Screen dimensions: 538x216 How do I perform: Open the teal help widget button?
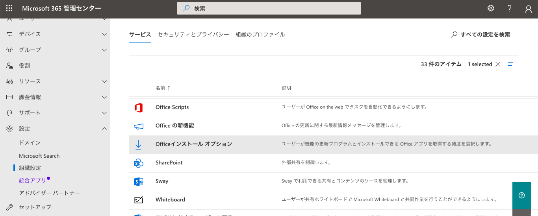coord(522,196)
